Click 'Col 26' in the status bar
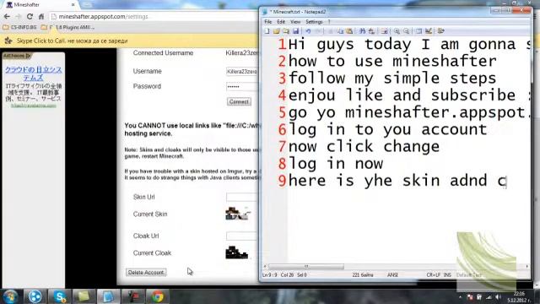 [287, 275]
